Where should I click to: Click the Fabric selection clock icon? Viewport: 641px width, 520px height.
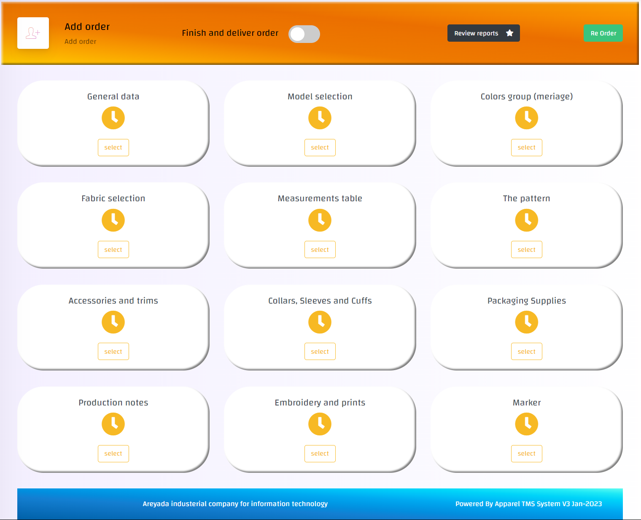click(113, 220)
